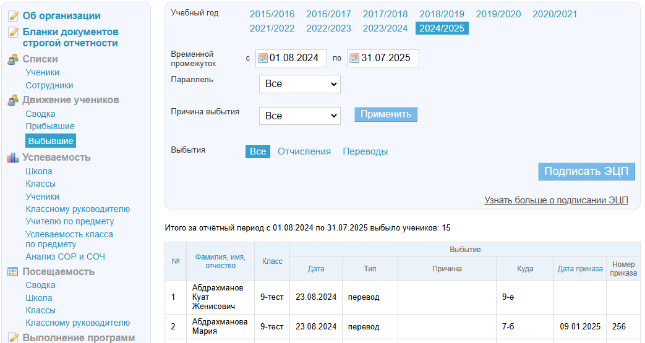Click the 'Подписать ЭЦП' button
The width and height of the screenshot is (645, 343).
tap(586, 172)
